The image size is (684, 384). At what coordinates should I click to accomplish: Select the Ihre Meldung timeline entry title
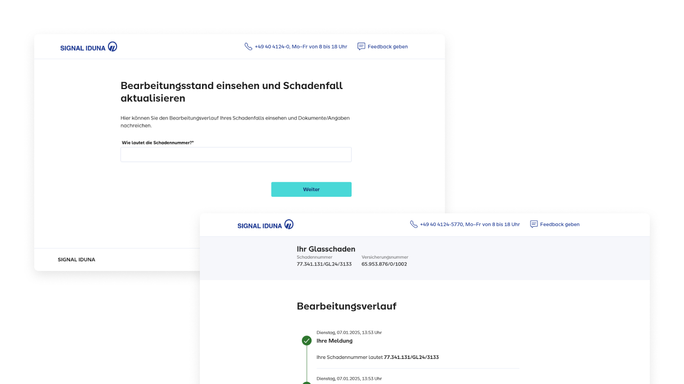[335, 341]
